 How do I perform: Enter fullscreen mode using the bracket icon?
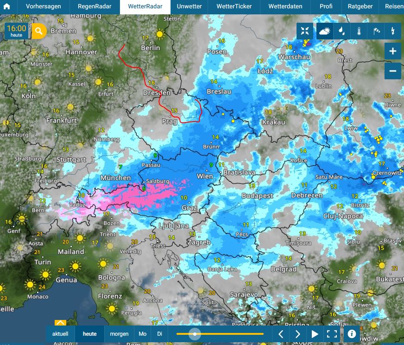(x=332, y=334)
